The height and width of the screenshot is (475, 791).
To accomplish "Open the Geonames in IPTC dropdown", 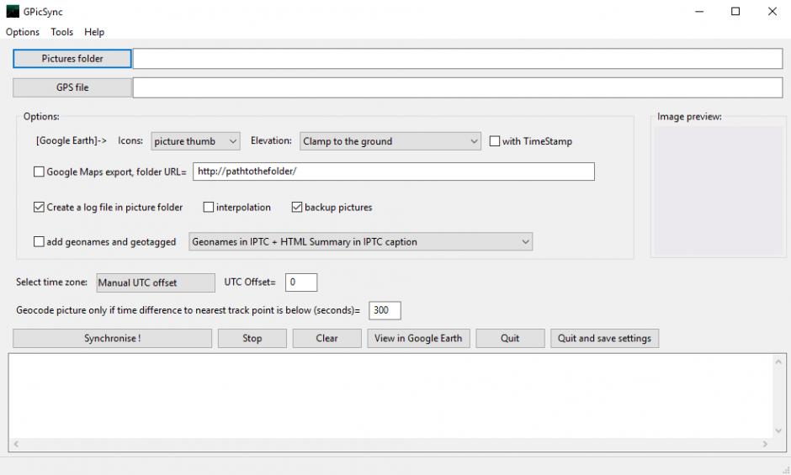I will (361, 241).
